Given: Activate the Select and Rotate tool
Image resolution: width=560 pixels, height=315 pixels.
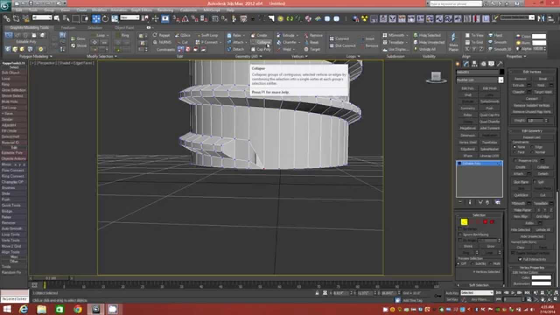Looking at the screenshot, I should [x=105, y=18].
